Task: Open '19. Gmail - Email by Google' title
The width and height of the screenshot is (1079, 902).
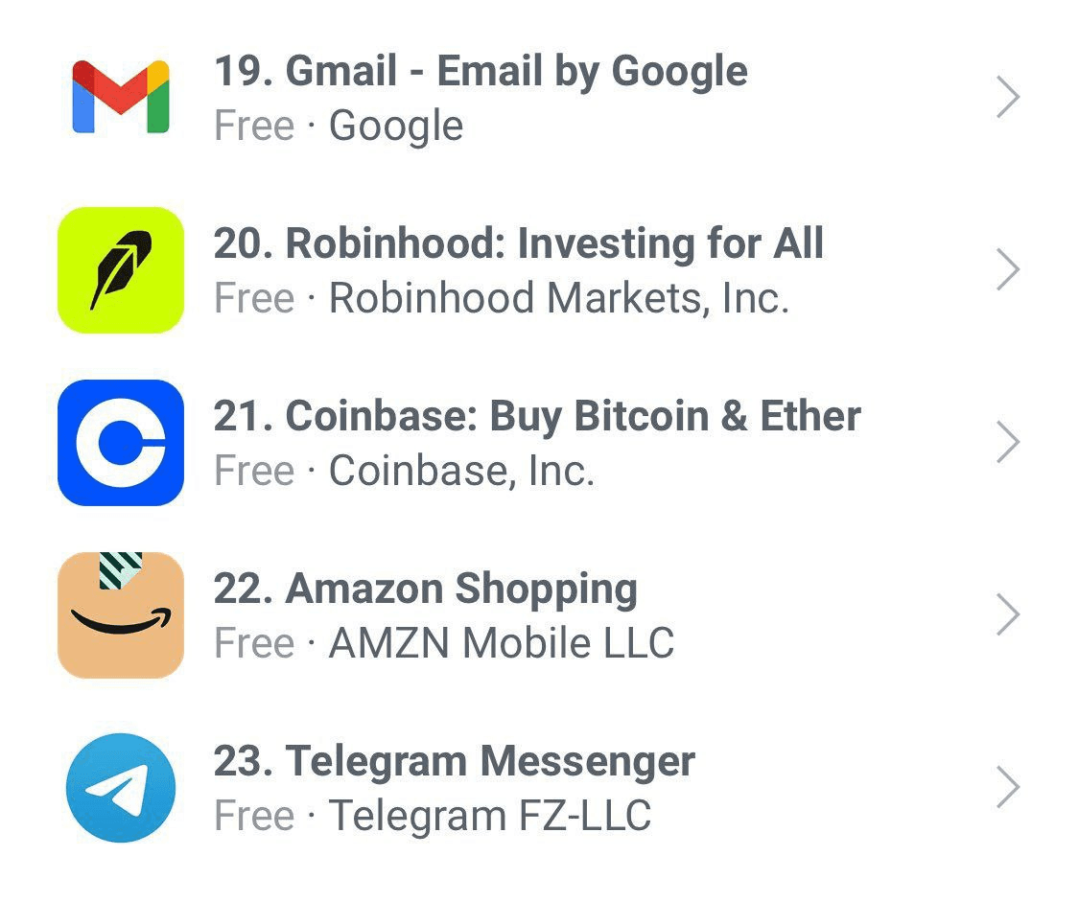Action: point(481,72)
